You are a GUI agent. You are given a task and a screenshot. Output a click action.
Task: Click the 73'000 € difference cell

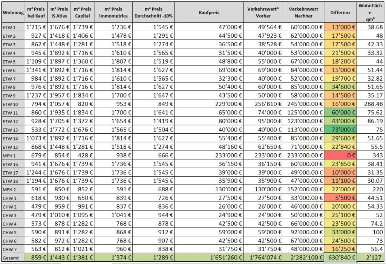tap(340, 130)
